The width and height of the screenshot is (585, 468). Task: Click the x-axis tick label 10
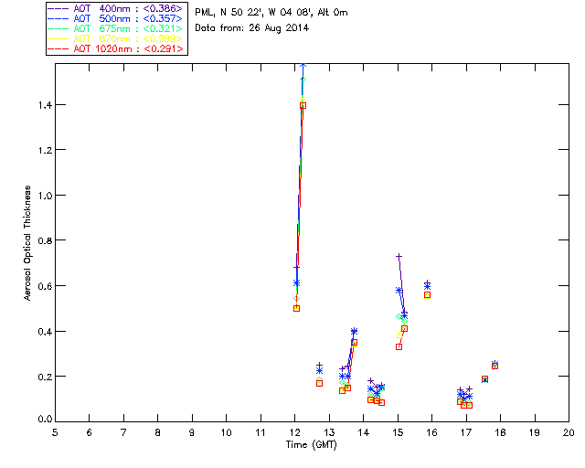[x=226, y=432]
